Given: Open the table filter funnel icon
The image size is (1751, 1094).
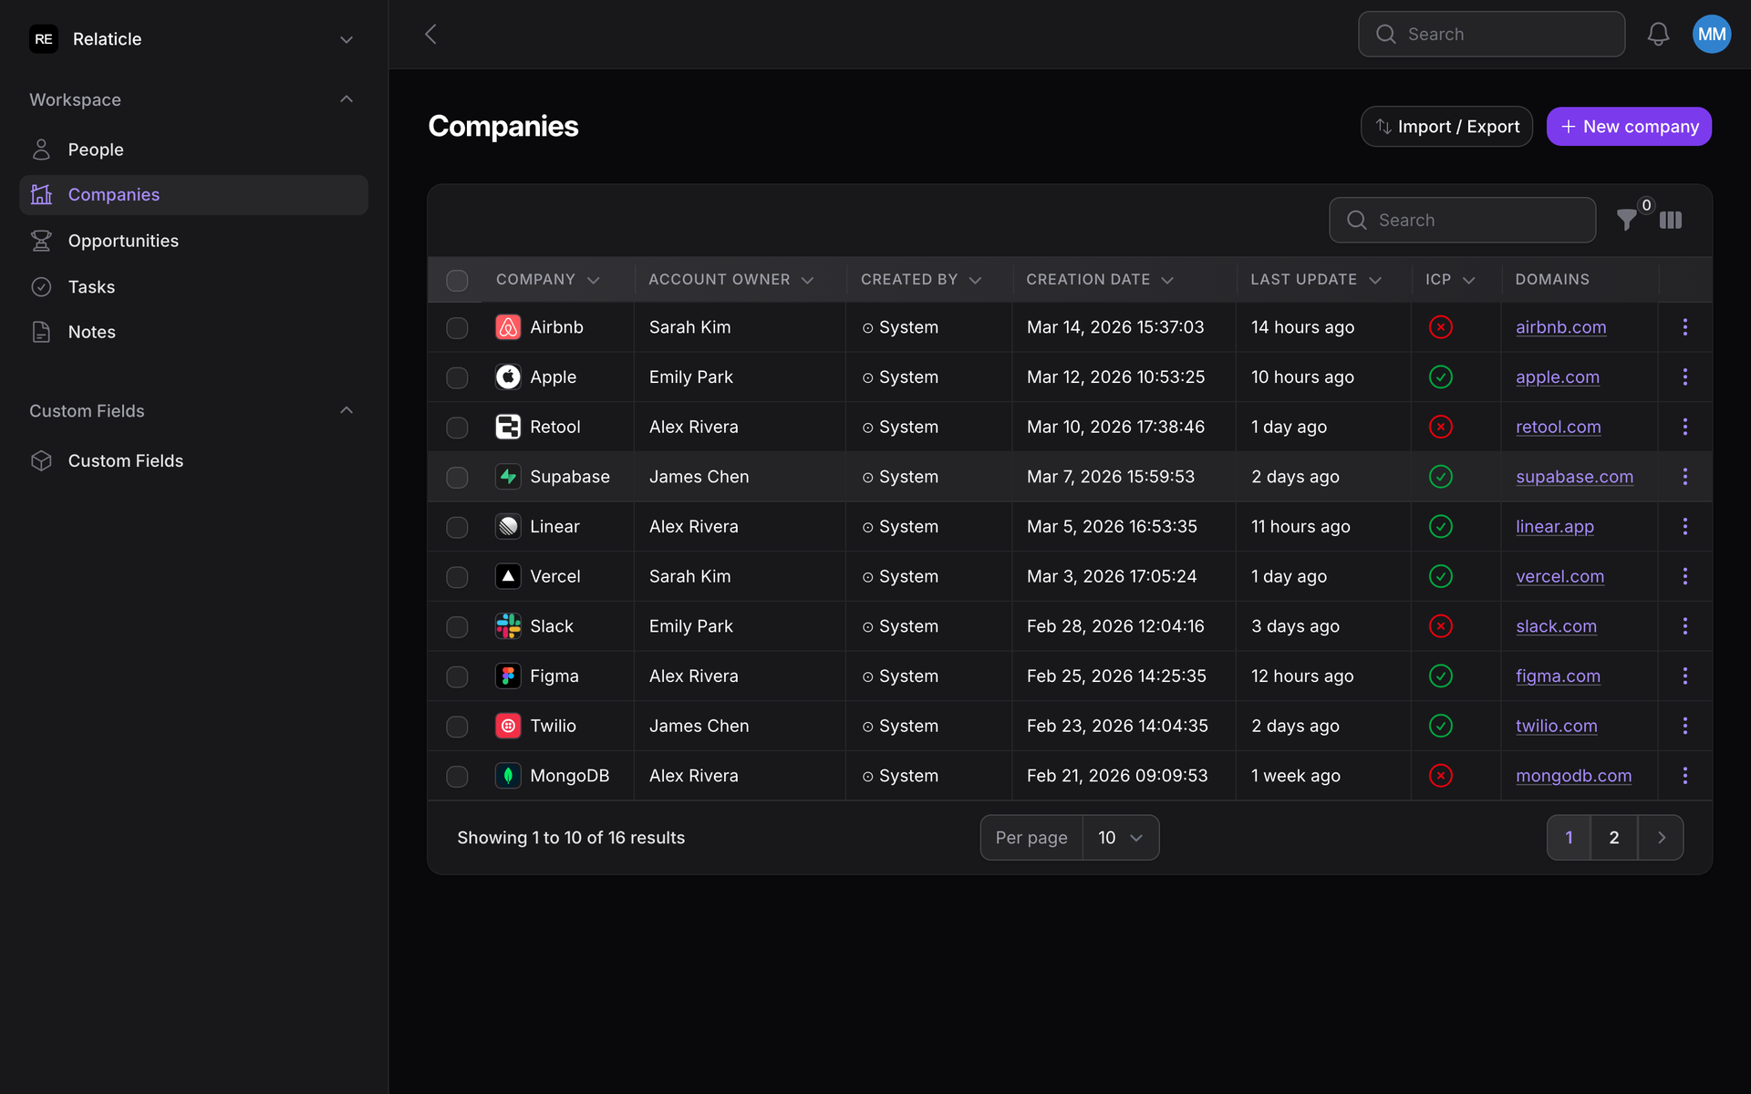Looking at the screenshot, I should click(1626, 220).
